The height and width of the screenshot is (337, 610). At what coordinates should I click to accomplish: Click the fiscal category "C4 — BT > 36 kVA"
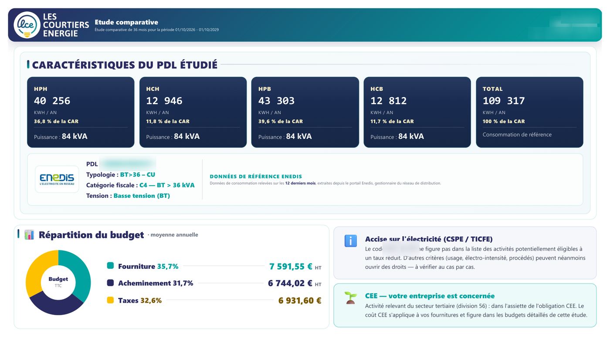(x=167, y=185)
